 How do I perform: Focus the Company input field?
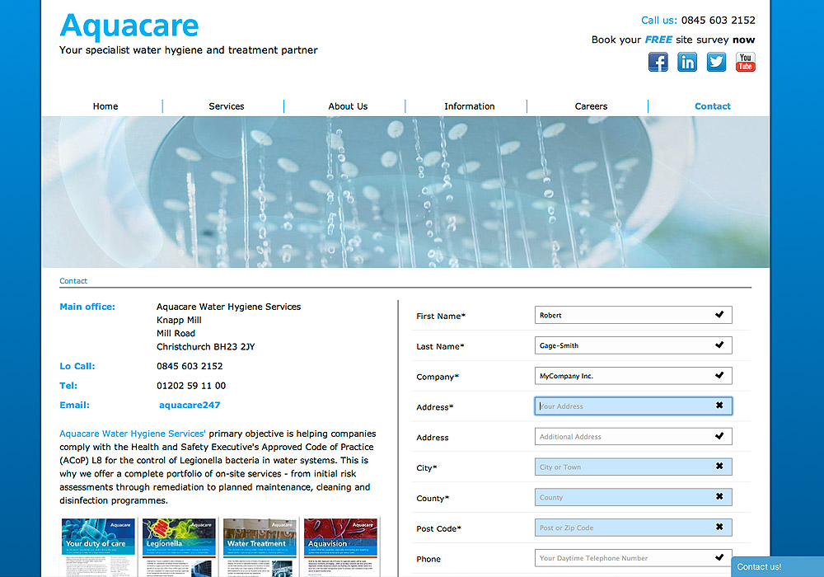click(x=633, y=376)
